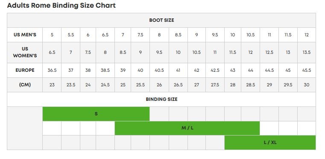The image size is (325, 159).
Task: Select US women's size 9.5 cell
Action: point(159,53)
